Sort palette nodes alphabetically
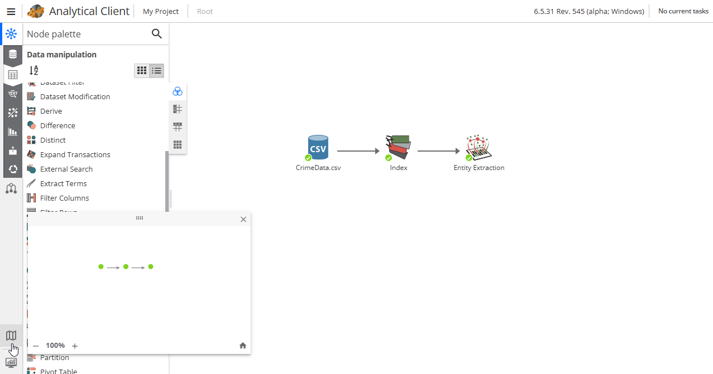Viewport: 713px width, 374px height. [34, 70]
